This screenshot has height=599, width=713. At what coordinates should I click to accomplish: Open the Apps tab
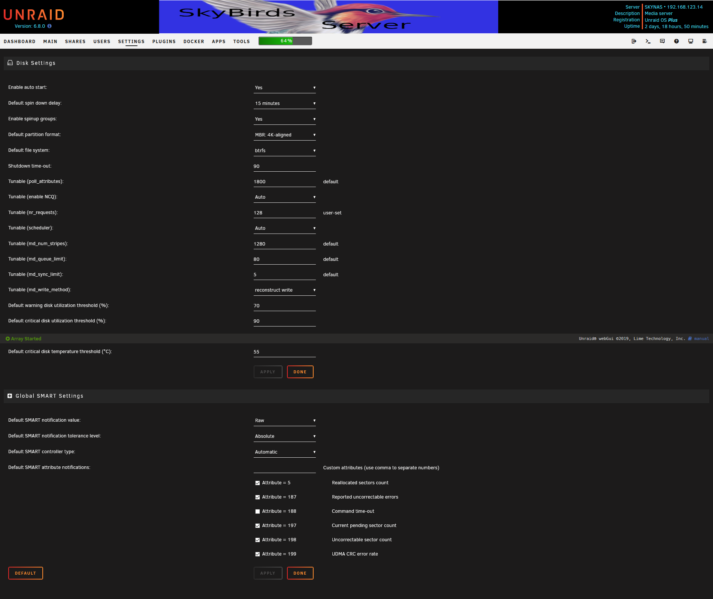(x=219, y=42)
